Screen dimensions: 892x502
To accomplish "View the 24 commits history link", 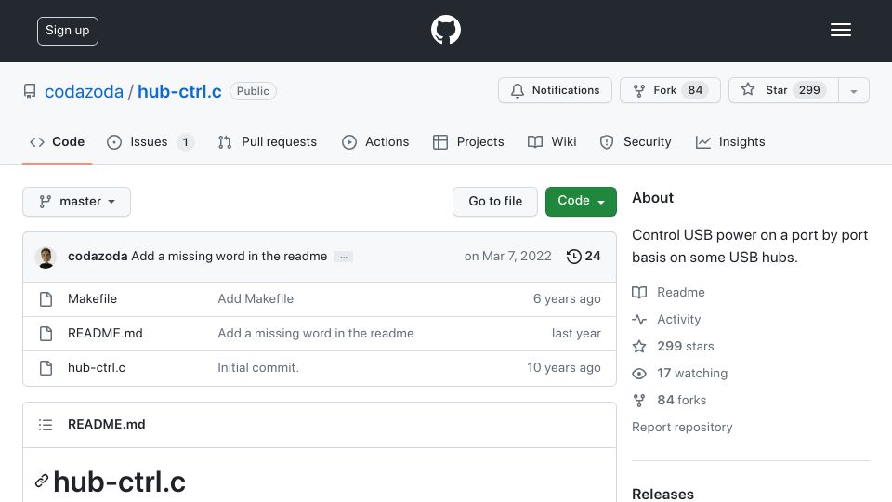I will point(584,257).
